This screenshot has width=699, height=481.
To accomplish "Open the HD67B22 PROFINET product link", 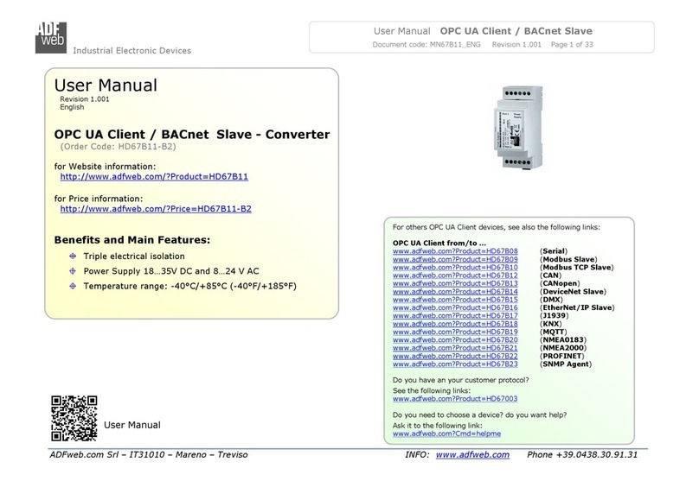I will click(x=455, y=356).
